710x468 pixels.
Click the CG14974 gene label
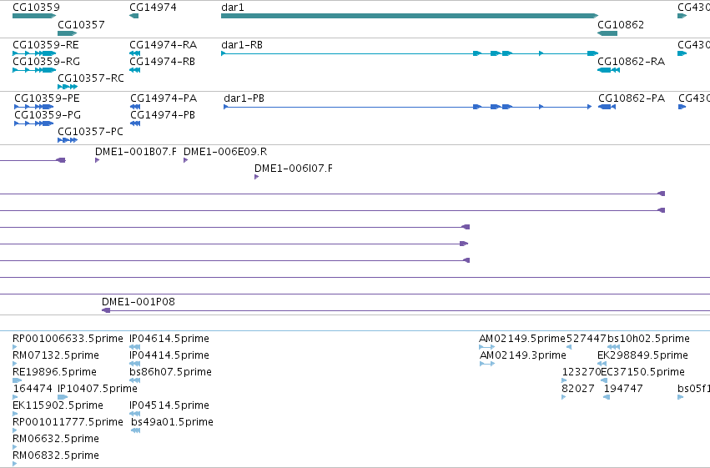click(153, 8)
